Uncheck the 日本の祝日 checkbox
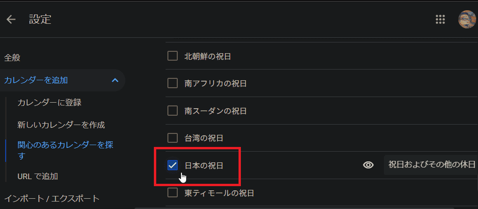 coord(173,165)
